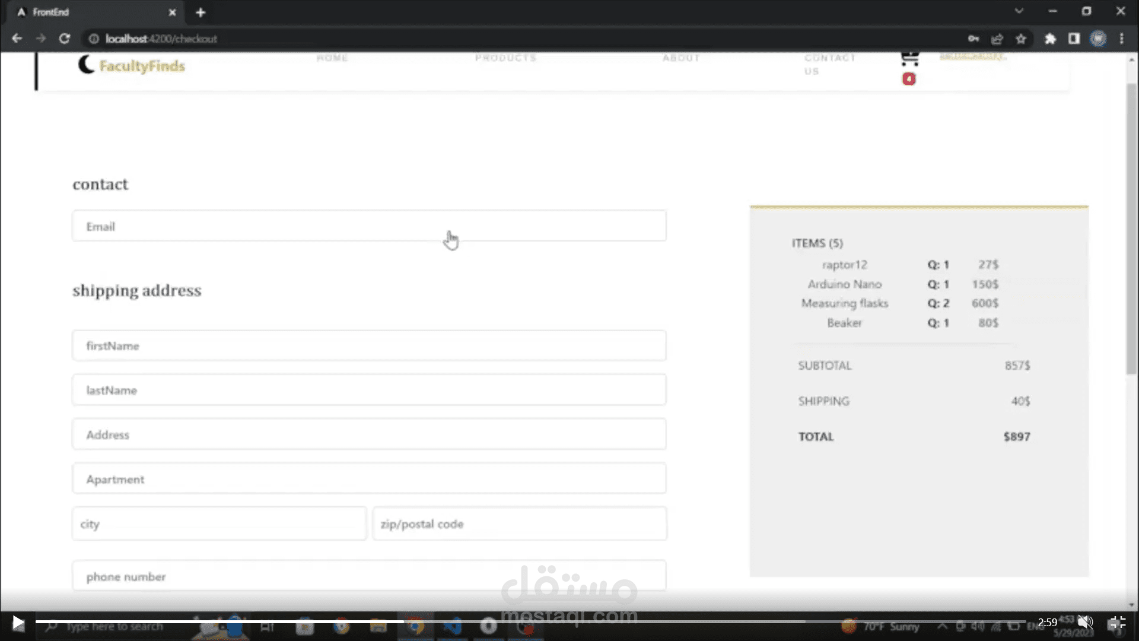This screenshot has height=641, width=1139.
Task: Click the share page icon
Action: [997, 39]
